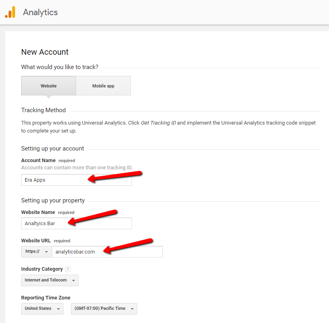Open the United States country dropdown
This screenshot has width=329, height=323.
point(42,309)
